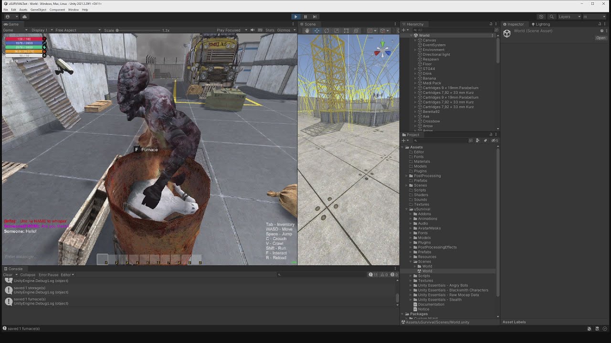This screenshot has height=343, width=611.
Task: Open the World scene options menu in Hierarchy
Action: (492, 35)
